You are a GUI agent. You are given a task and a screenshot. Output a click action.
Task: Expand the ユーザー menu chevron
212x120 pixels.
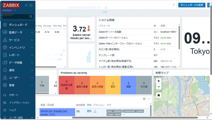[32, 78]
